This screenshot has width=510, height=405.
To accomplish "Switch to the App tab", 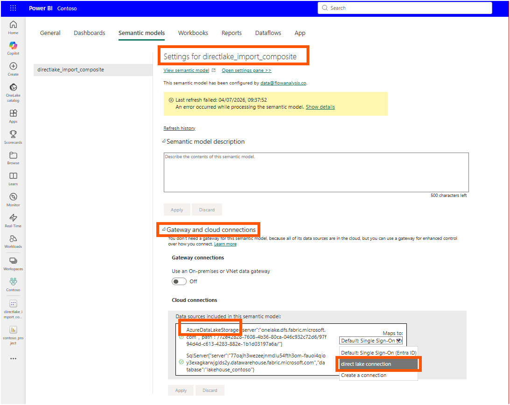I will click(x=300, y=33).
